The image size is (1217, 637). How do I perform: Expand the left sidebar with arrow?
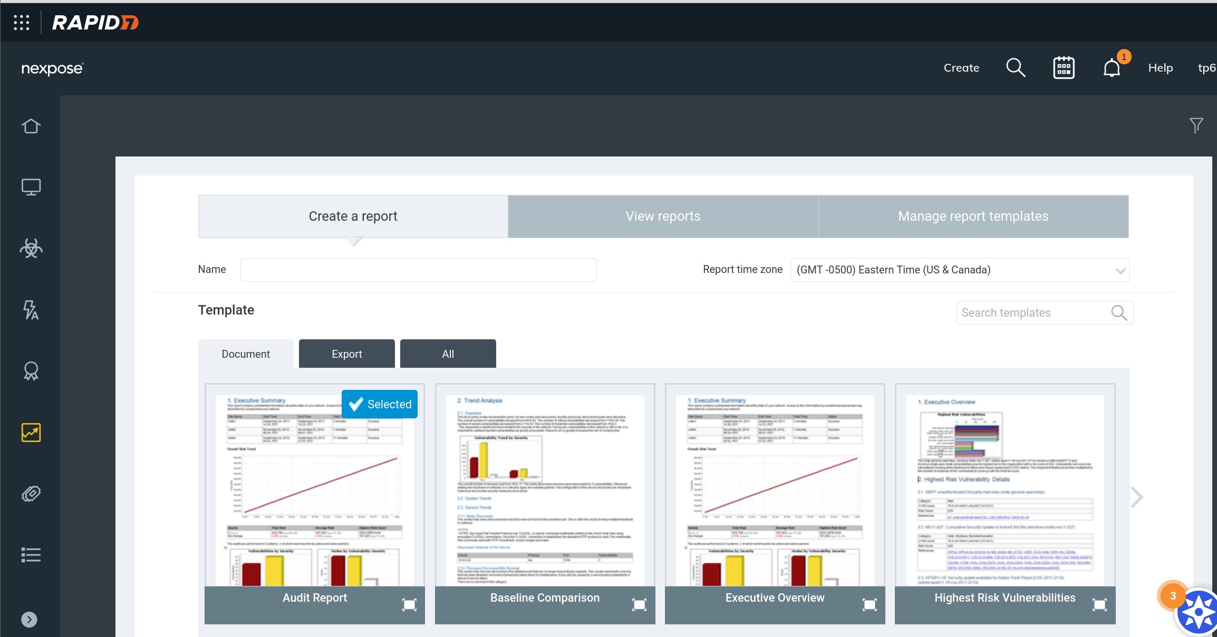pos(29,620)
